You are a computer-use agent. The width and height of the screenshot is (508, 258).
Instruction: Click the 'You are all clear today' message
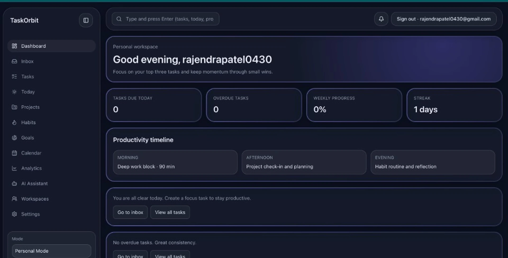coord(182,198)
